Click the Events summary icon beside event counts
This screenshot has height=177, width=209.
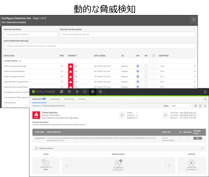(122, 115)
